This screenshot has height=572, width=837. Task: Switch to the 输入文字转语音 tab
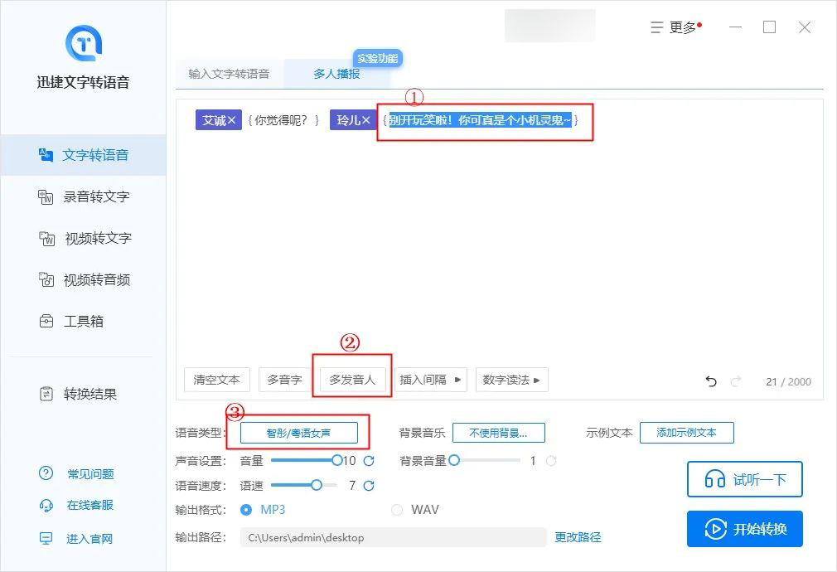pos(229,75)
